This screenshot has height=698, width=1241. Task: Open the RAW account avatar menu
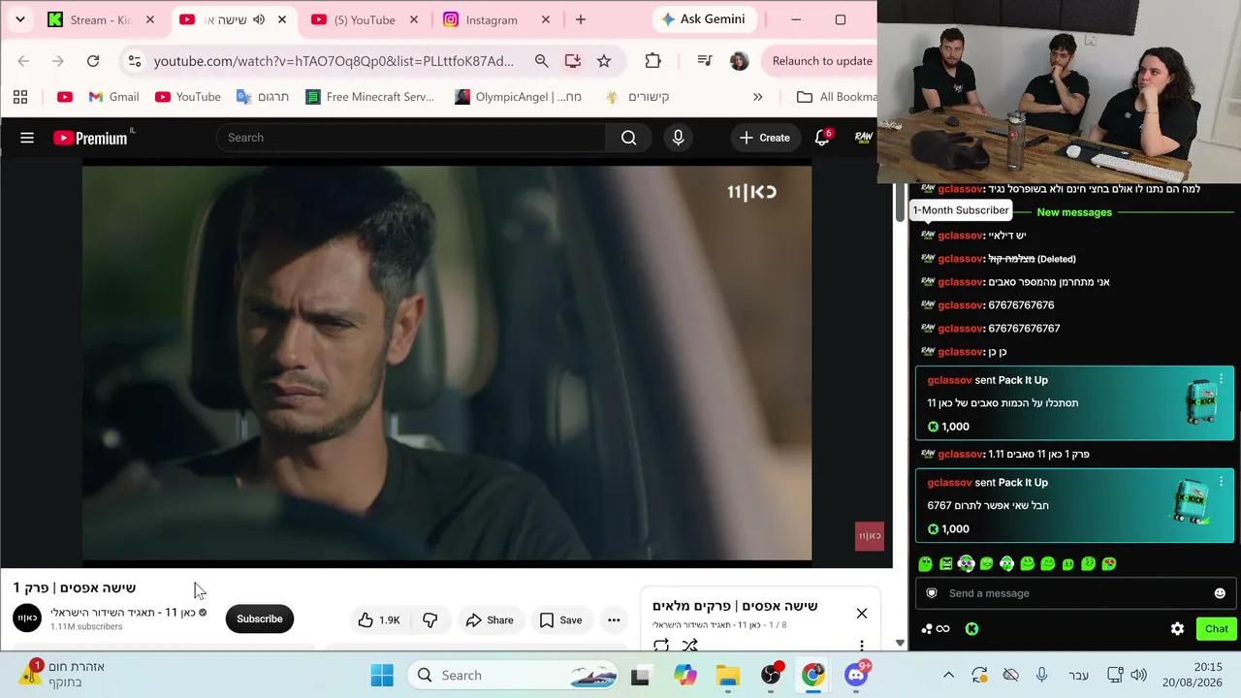pos(864,138)
